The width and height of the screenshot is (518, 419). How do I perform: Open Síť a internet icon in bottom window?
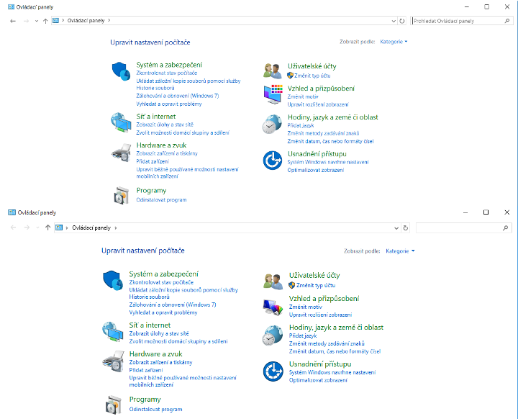click(113, 331)
